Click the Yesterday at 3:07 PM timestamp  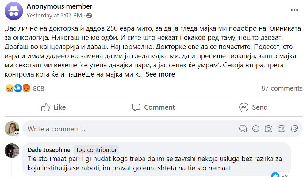coord(54,15)
